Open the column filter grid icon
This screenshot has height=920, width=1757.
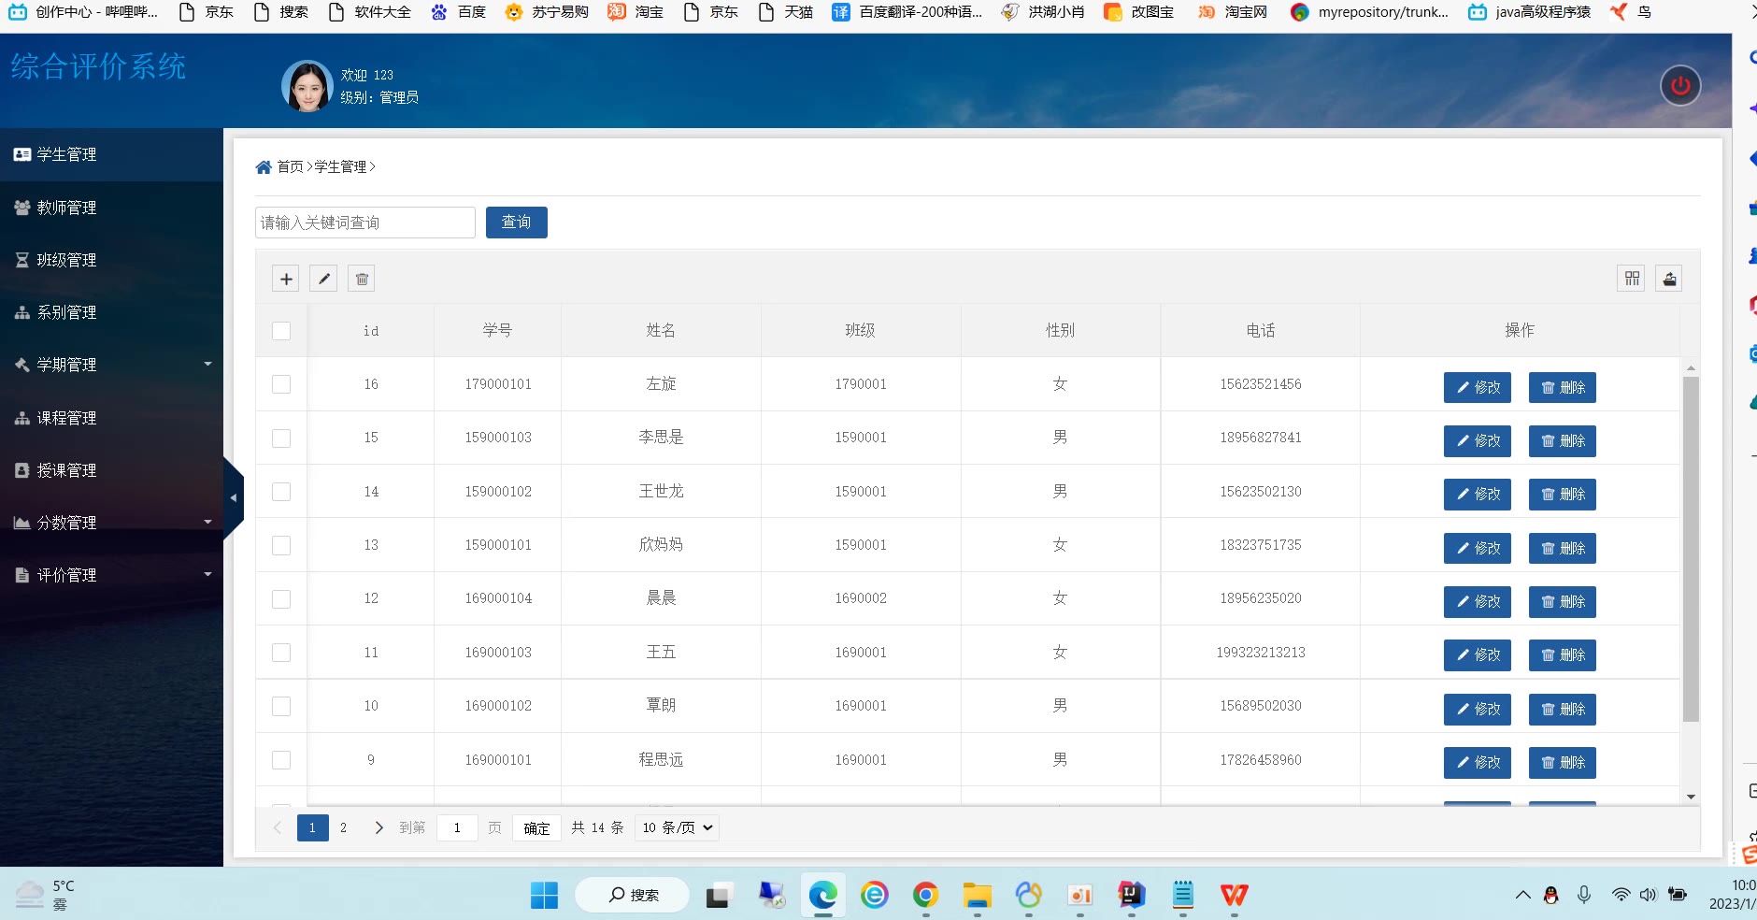pos(1632,279)
